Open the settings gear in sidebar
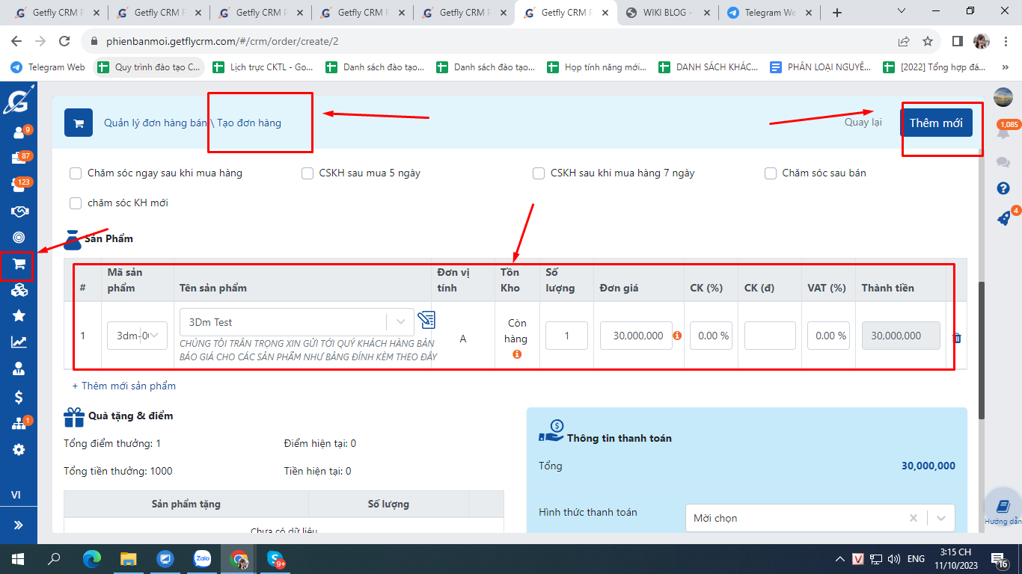 pos(19,449)
